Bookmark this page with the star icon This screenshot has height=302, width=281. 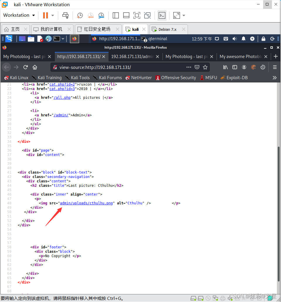[x=205, y=67]
